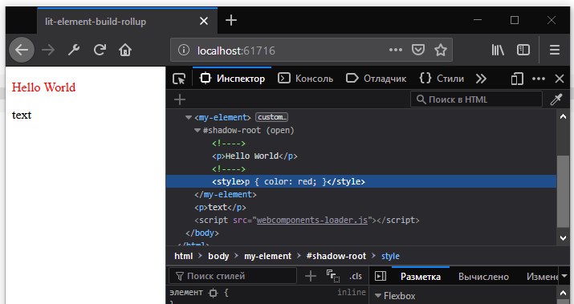Toggle the layout sidebar pane icon
The width and height of the screenshot is (574, 304).
381,276
